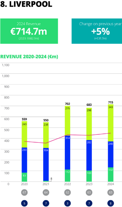
Task: Click the 200 axis label
Action: pyautogui.click(x=7, y=162)
